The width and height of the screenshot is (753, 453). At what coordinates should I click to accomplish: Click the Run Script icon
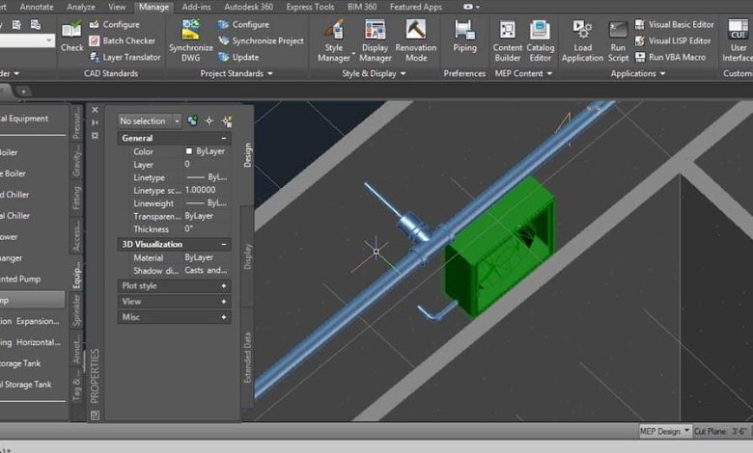coord(618,30)
